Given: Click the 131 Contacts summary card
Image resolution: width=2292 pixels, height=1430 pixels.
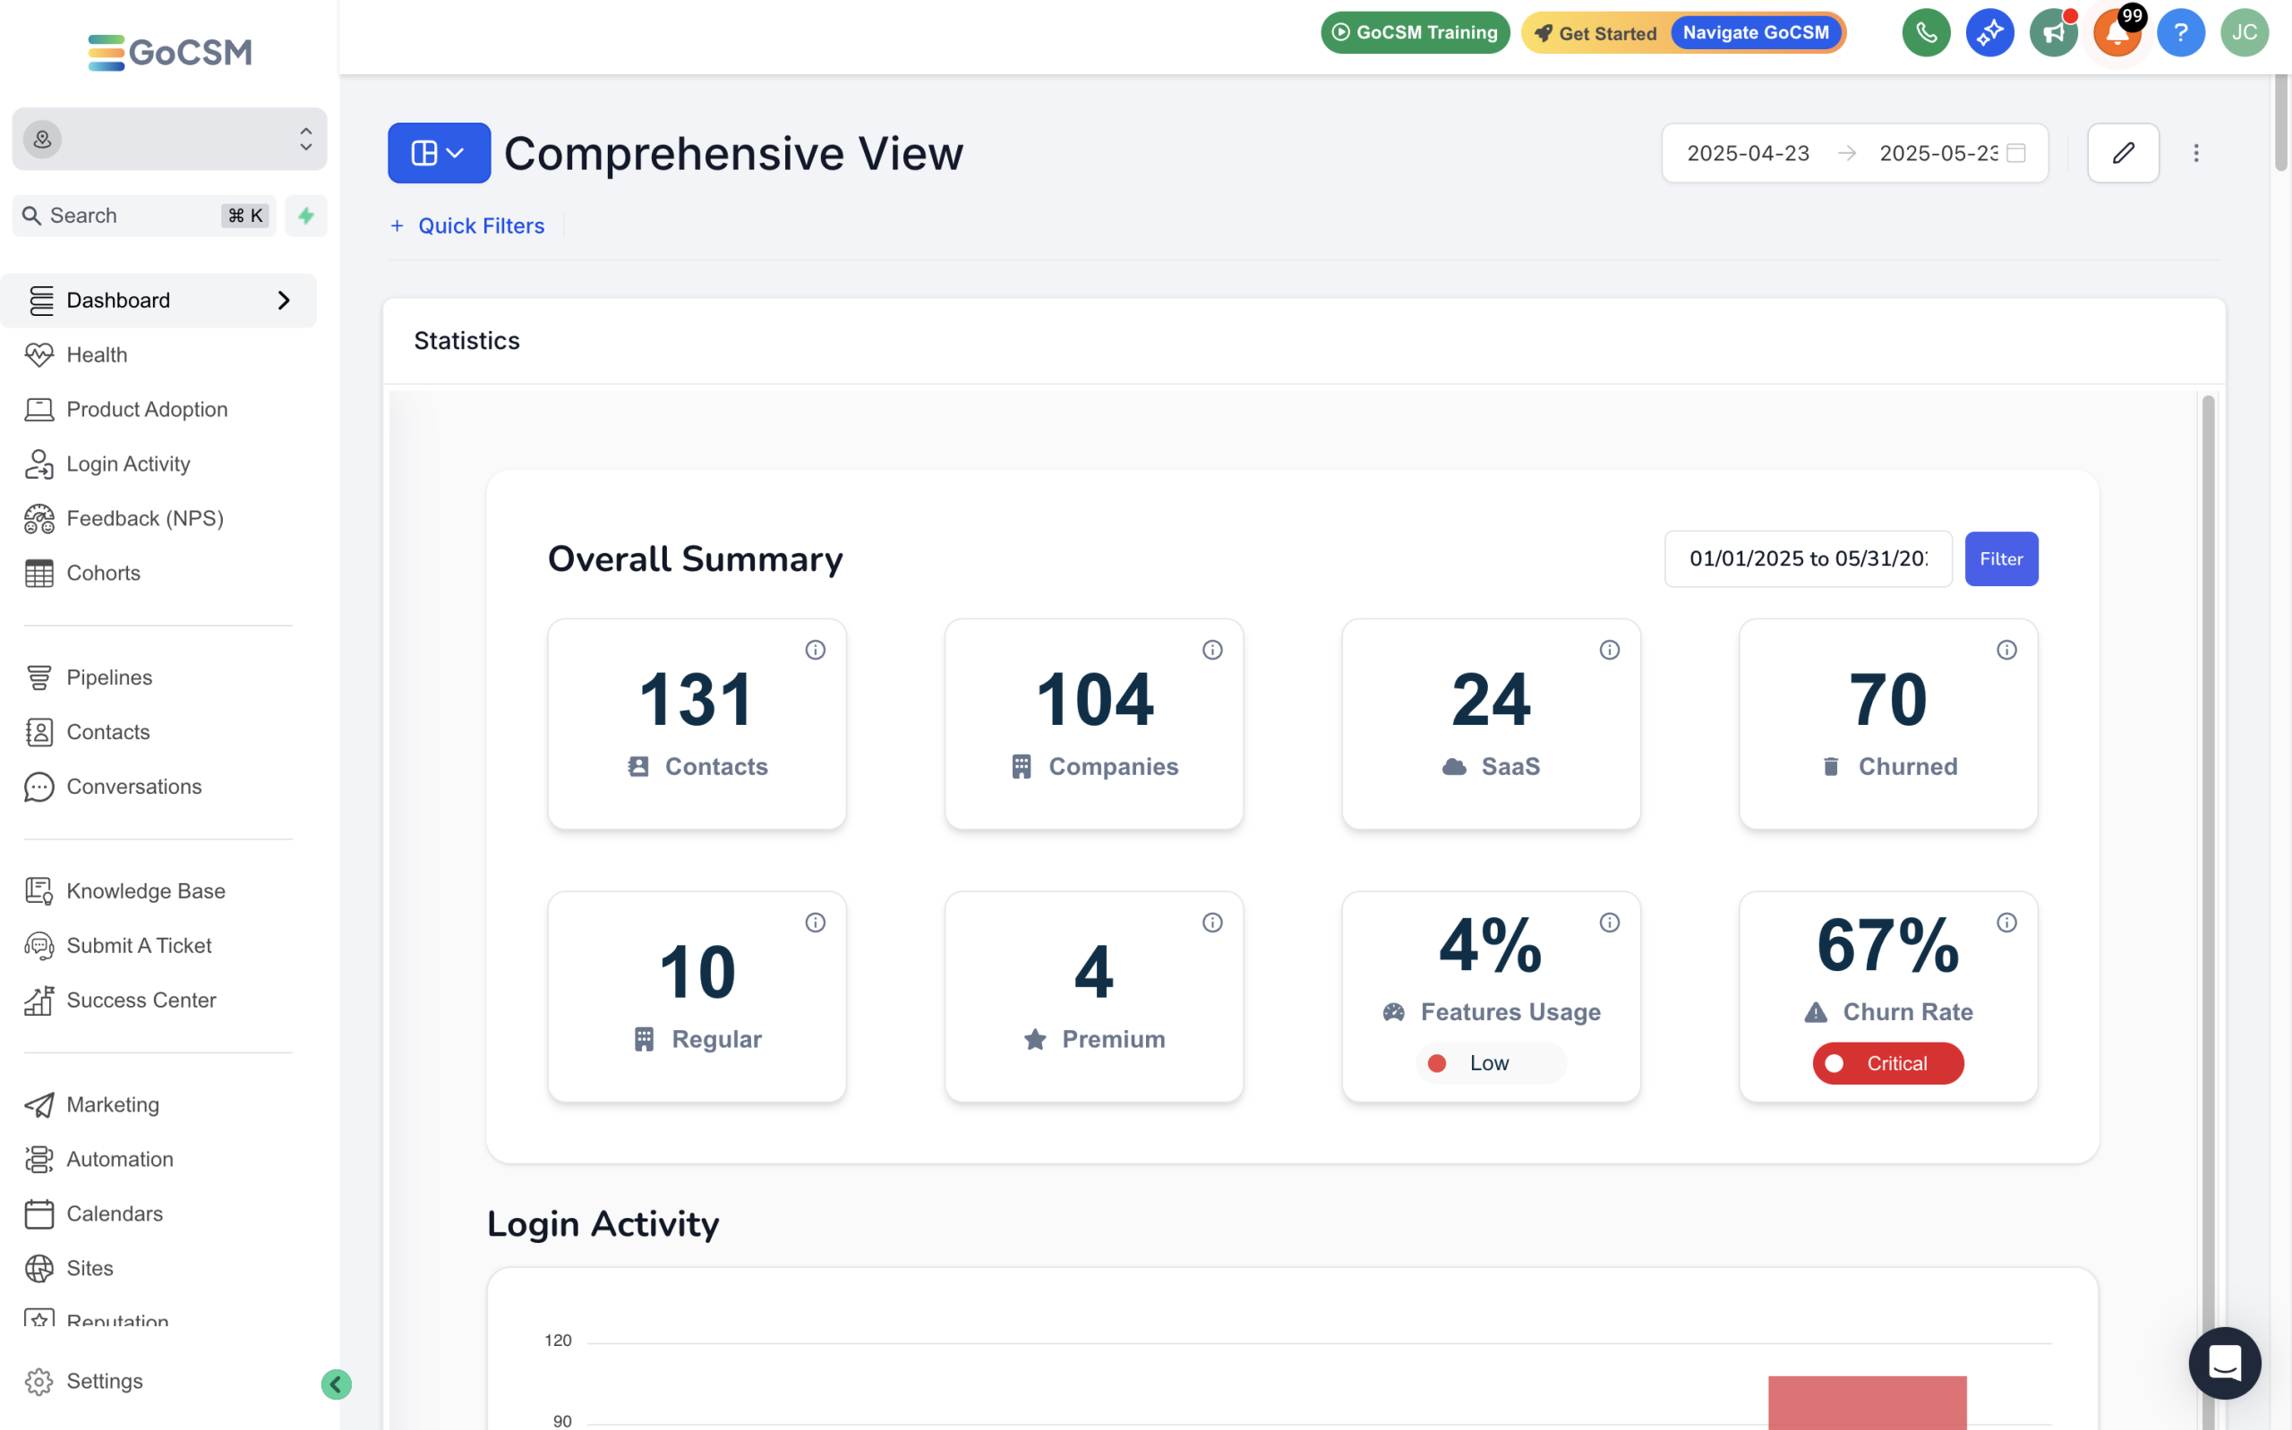Looking at the screenshot, I should click(697, 725).
